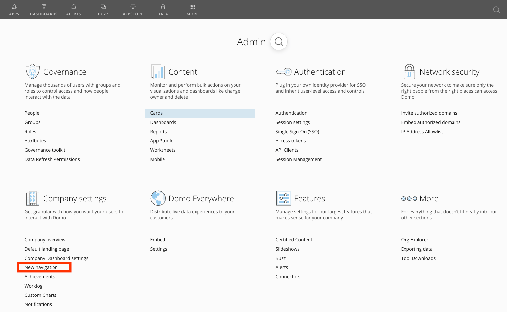Click the More section three-dots icon
The height and width of the screenshot is (312, 507).
pyautogui.click(x=409, y=199)
